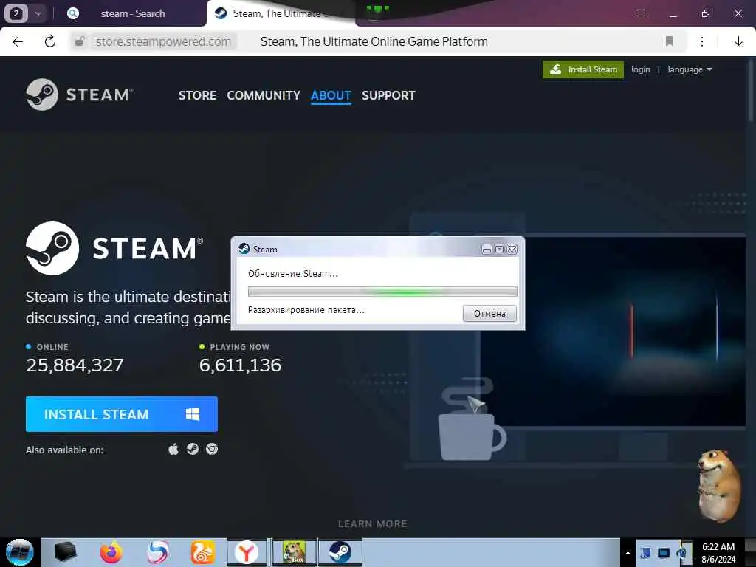Click the SteamOS availability icon

[x=193, y=450]
